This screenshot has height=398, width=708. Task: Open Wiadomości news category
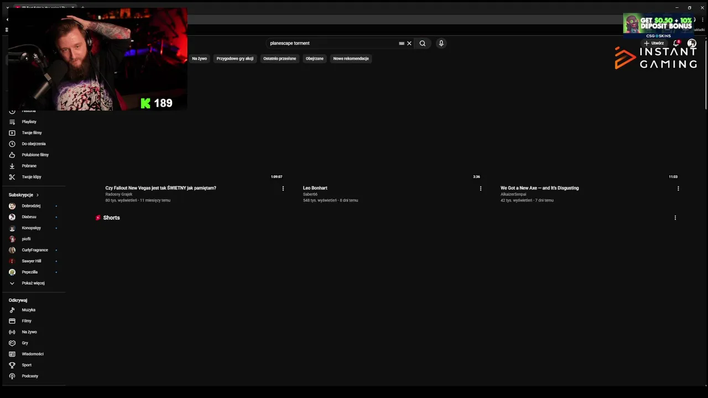click(33, 354)
